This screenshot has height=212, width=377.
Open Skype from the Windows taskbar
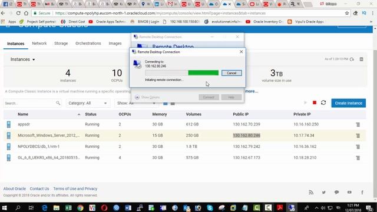click(x=210, y=207)
